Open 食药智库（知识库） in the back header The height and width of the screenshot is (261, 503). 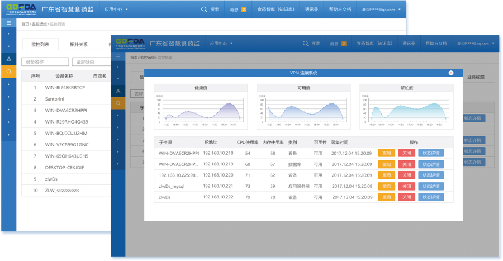276,10
